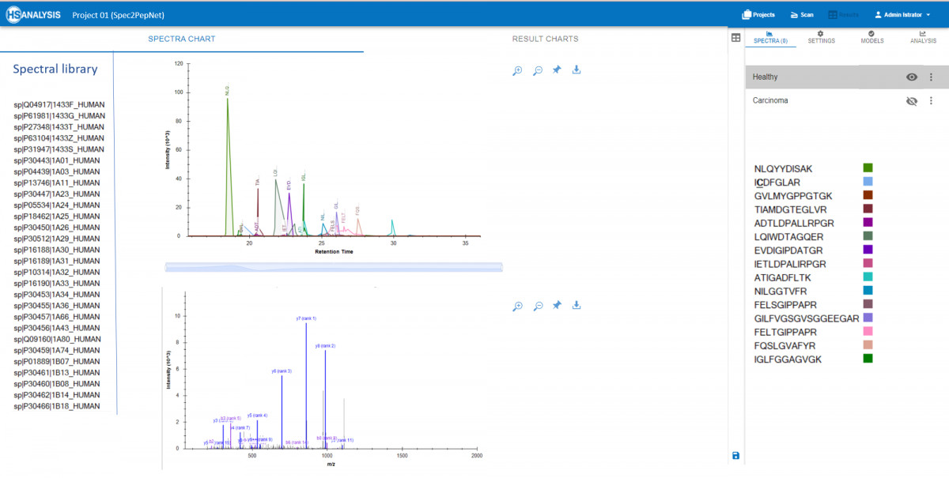Screen dimensions: 949x478
Task: Open the Admin Istrator account dropdown
Action: click(x=902, y=13)
